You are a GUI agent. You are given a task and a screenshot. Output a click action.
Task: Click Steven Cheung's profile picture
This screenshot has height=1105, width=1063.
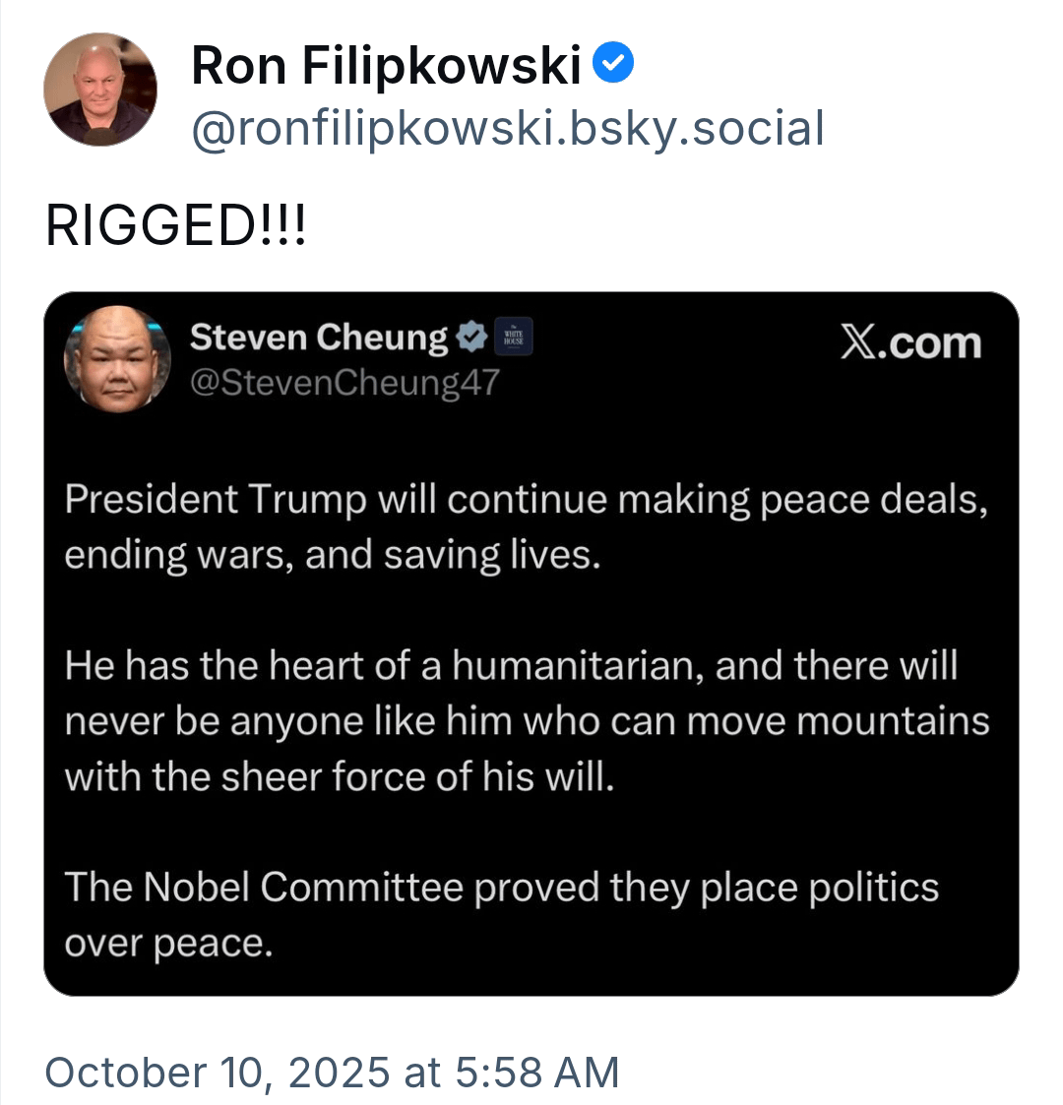118,358
